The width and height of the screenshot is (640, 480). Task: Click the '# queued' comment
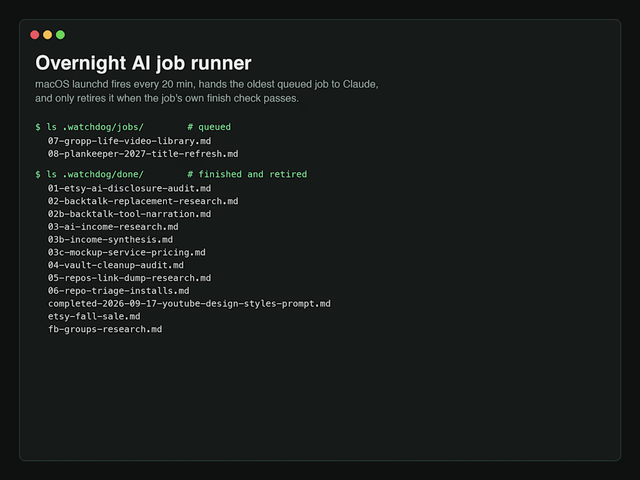click(x=209, y=127)
